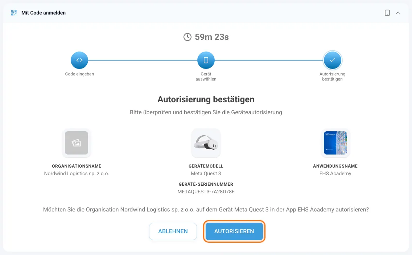
Task: Click the organisation placeholder image thumbnail
Action: coord(77,143)
